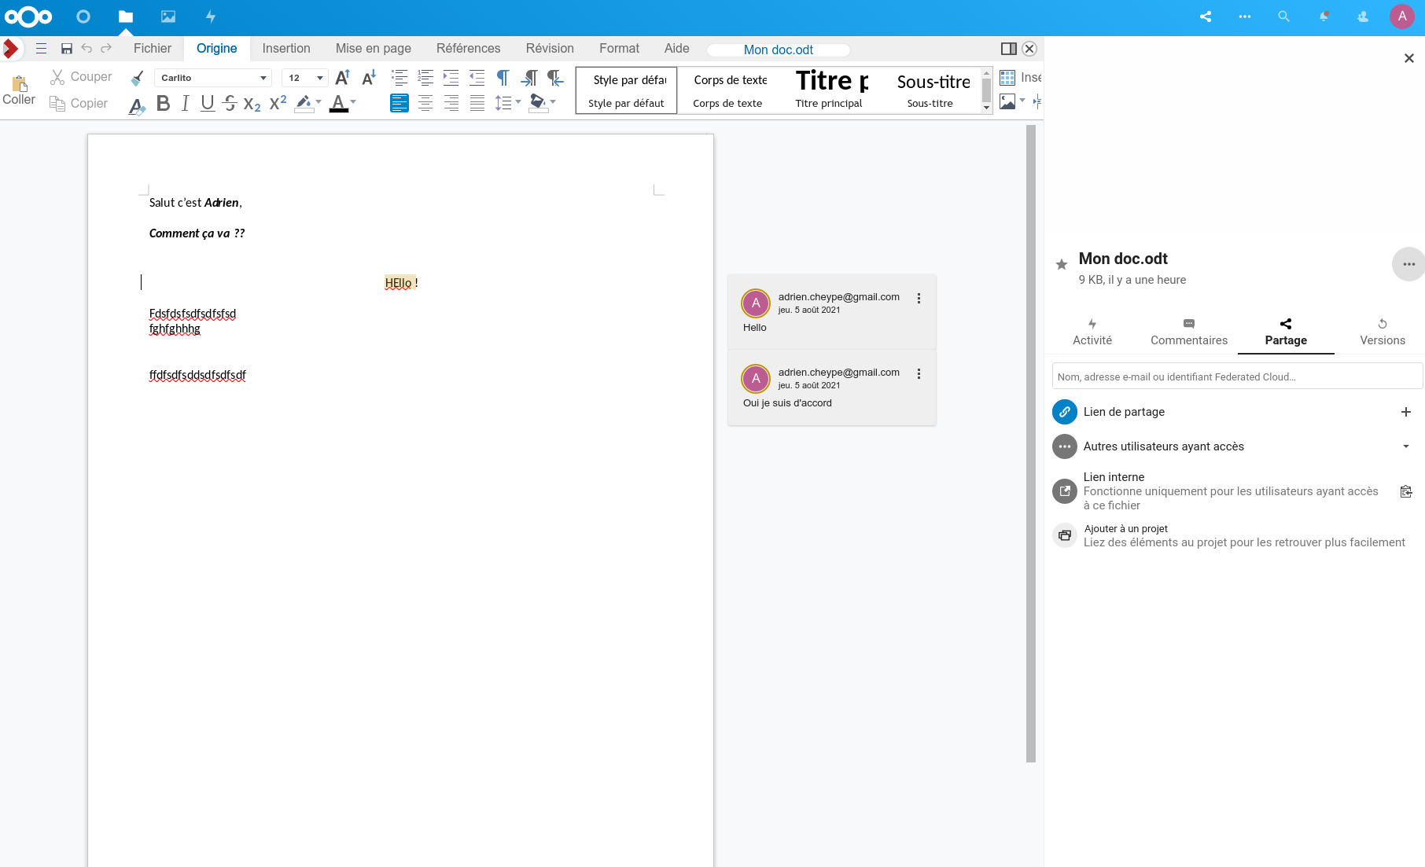
Task: Toggle Underline formatting
Action: 208,103
